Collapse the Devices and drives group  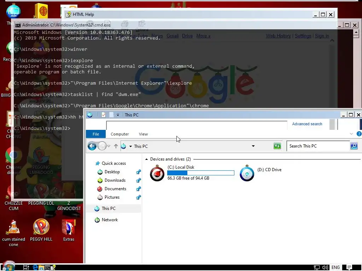[x=146, y=159]
